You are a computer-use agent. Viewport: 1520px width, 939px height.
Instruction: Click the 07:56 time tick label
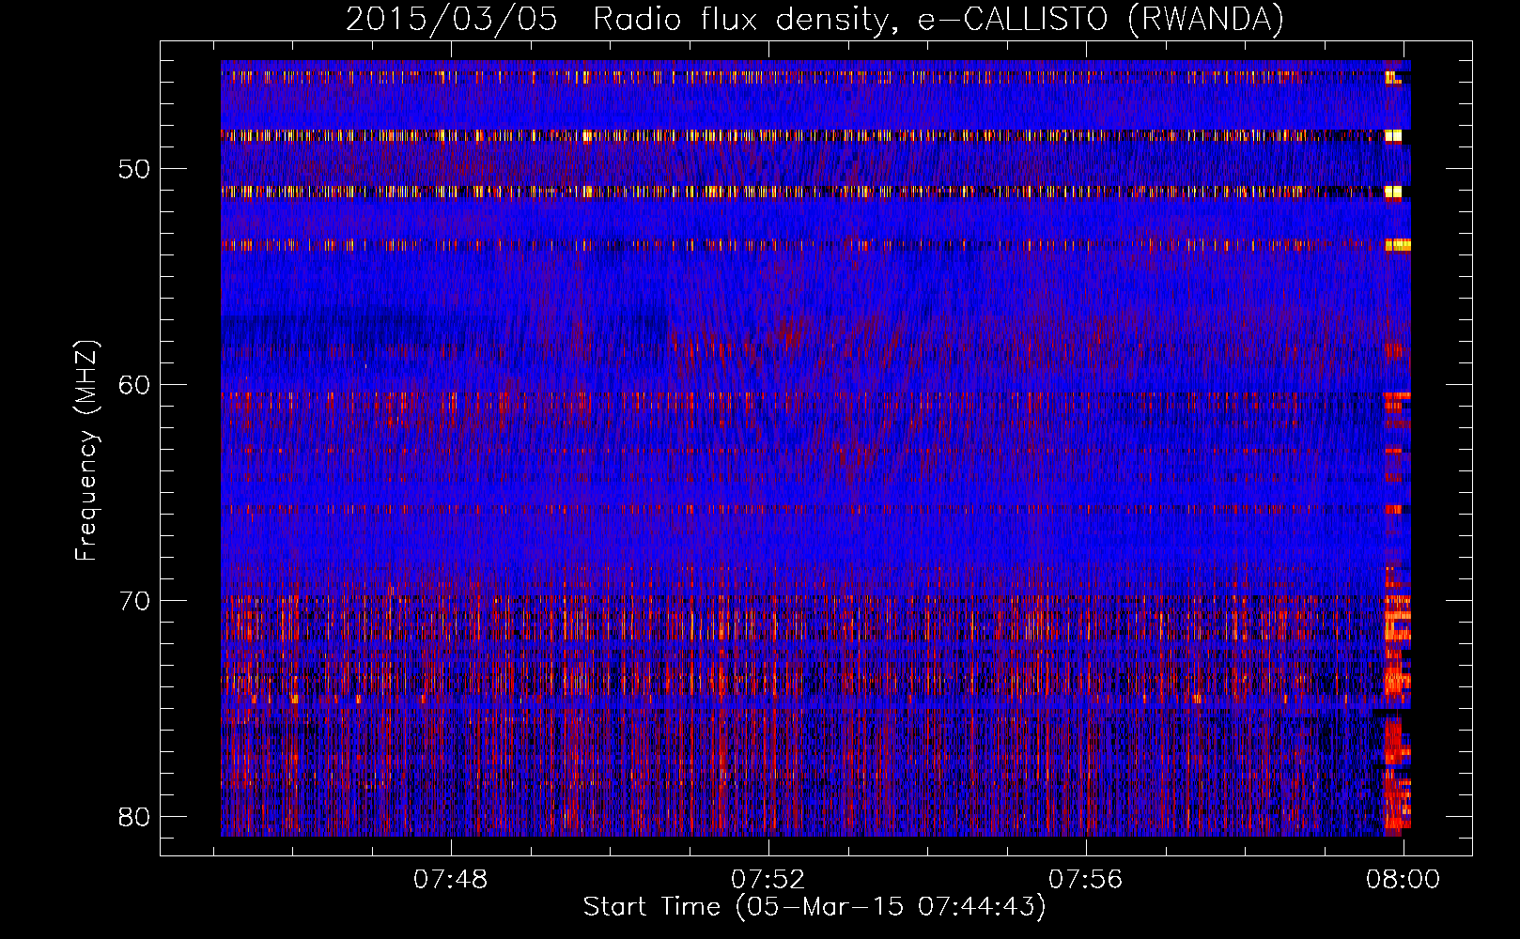click(x=1086, y=879)
